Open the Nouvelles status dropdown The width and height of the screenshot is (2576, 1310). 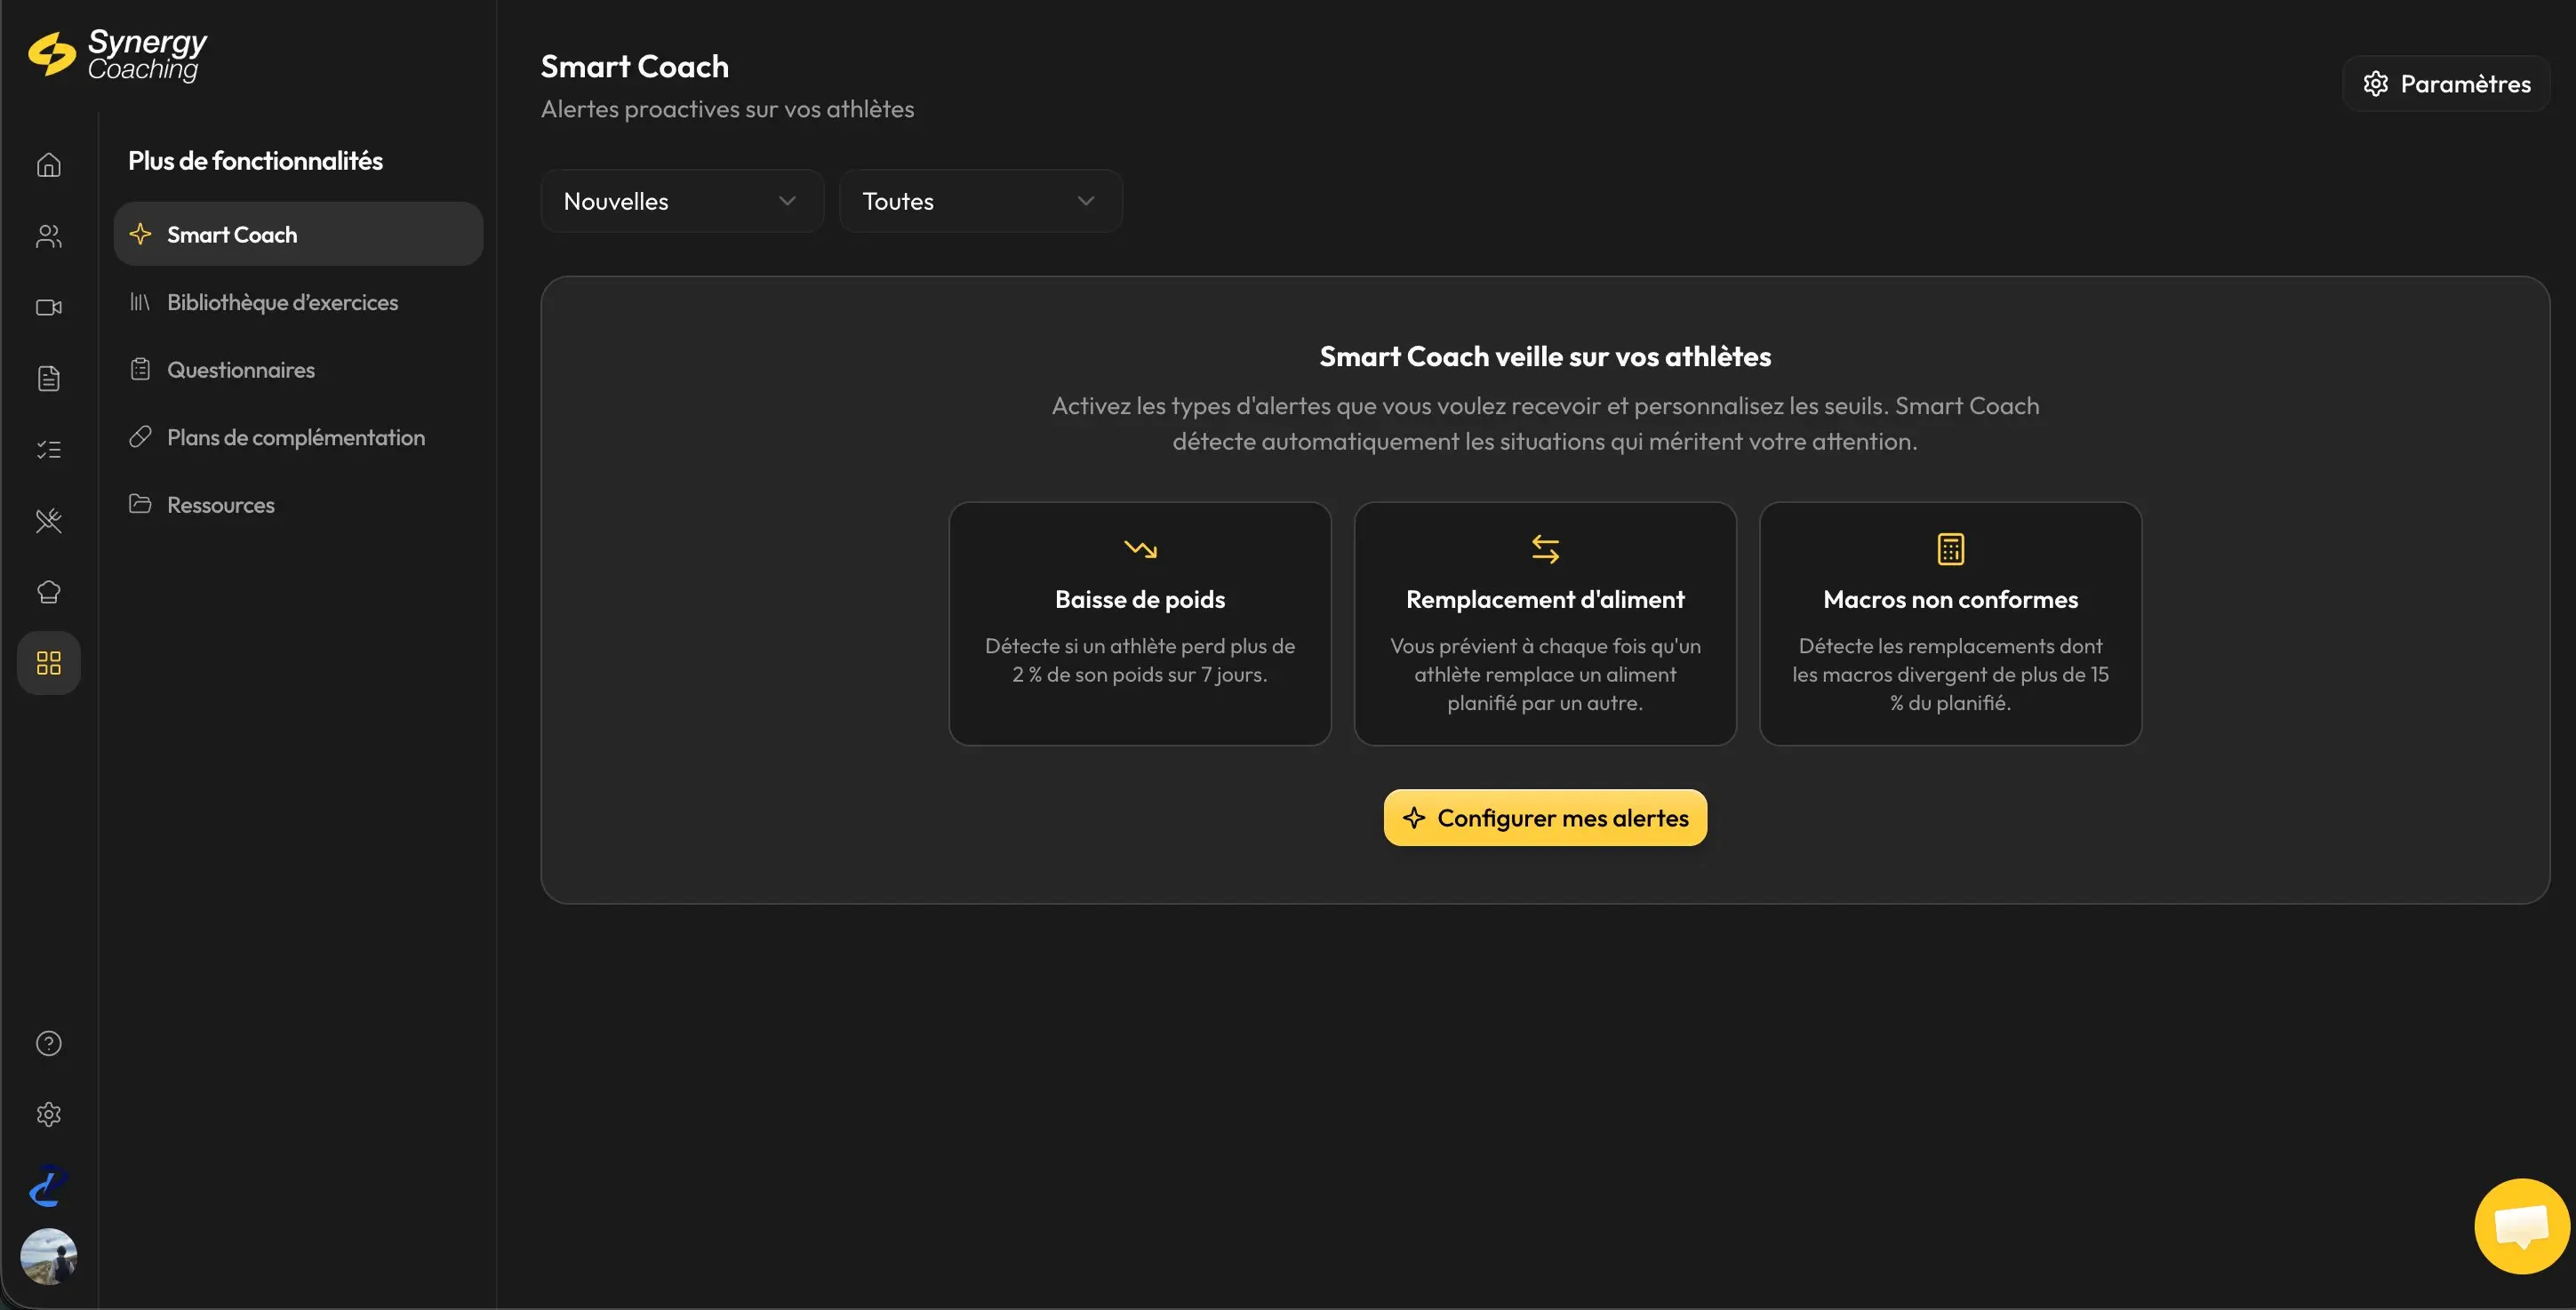click(x=682, y=201)
